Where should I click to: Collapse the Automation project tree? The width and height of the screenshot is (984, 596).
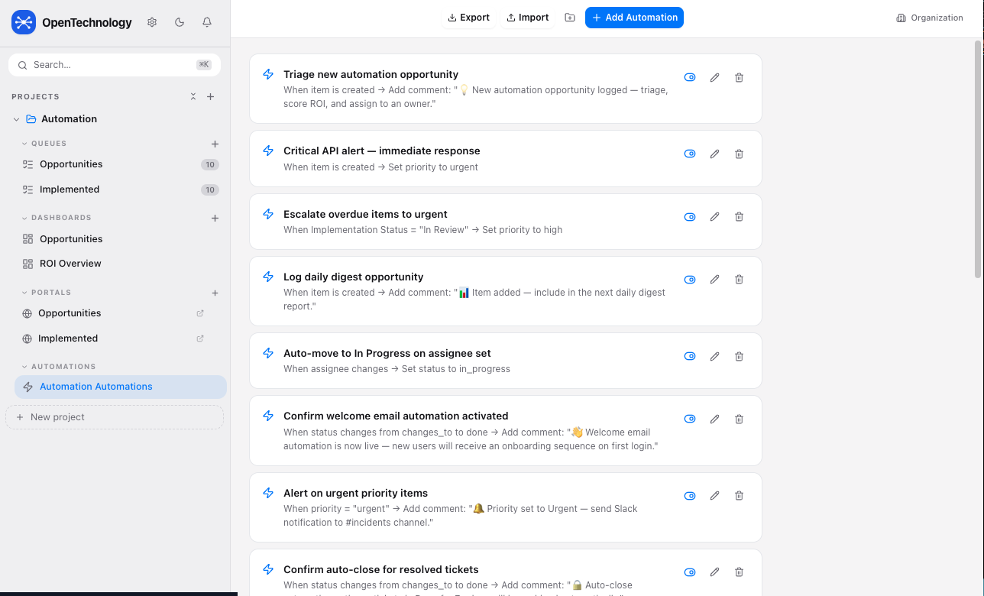[x=17, y=119]
